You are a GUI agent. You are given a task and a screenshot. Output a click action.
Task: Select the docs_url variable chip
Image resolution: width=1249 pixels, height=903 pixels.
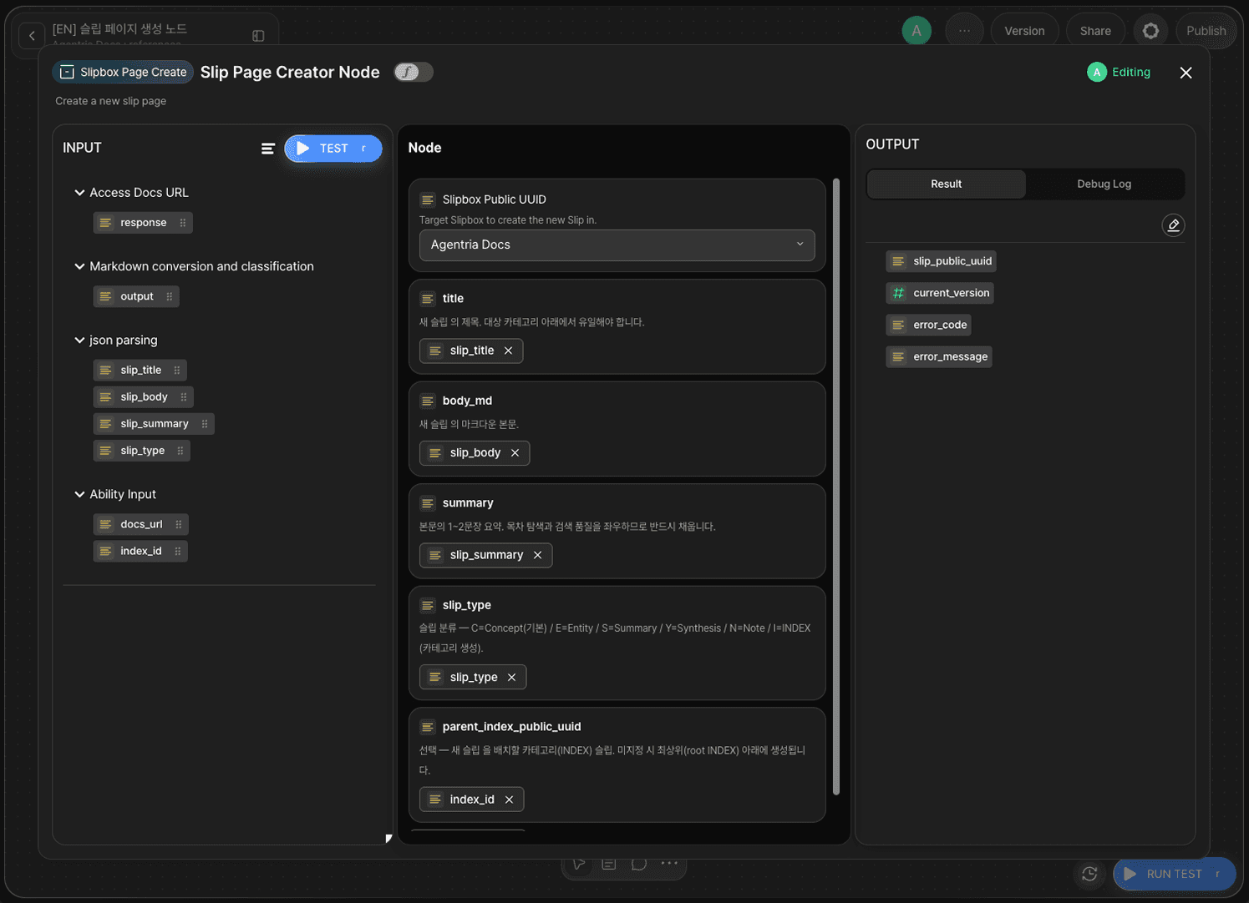140,524
